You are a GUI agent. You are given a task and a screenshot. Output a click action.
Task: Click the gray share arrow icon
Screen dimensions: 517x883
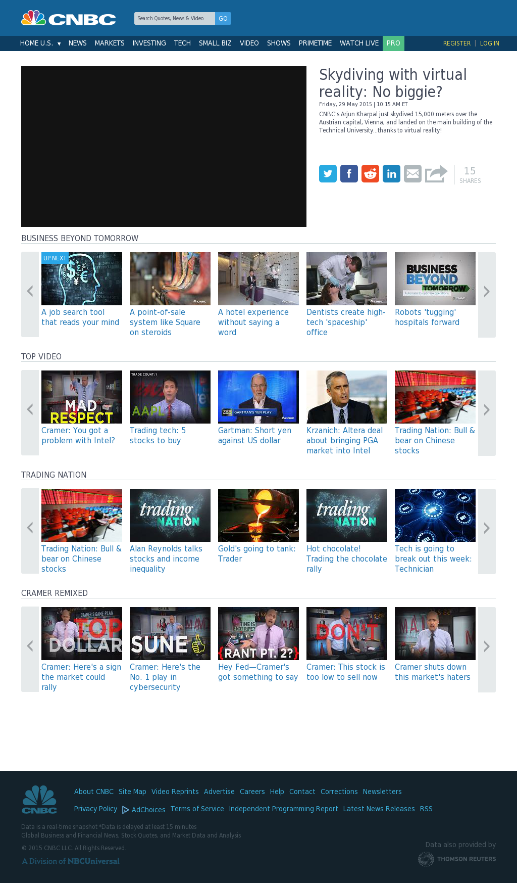[x=436, y=174]
